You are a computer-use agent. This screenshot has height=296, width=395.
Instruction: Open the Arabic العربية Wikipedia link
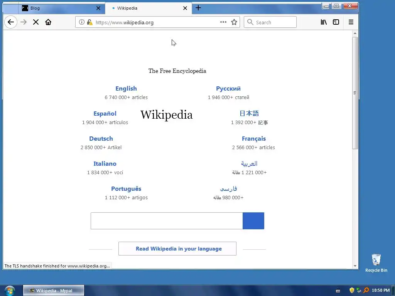(x=249, y=163)
